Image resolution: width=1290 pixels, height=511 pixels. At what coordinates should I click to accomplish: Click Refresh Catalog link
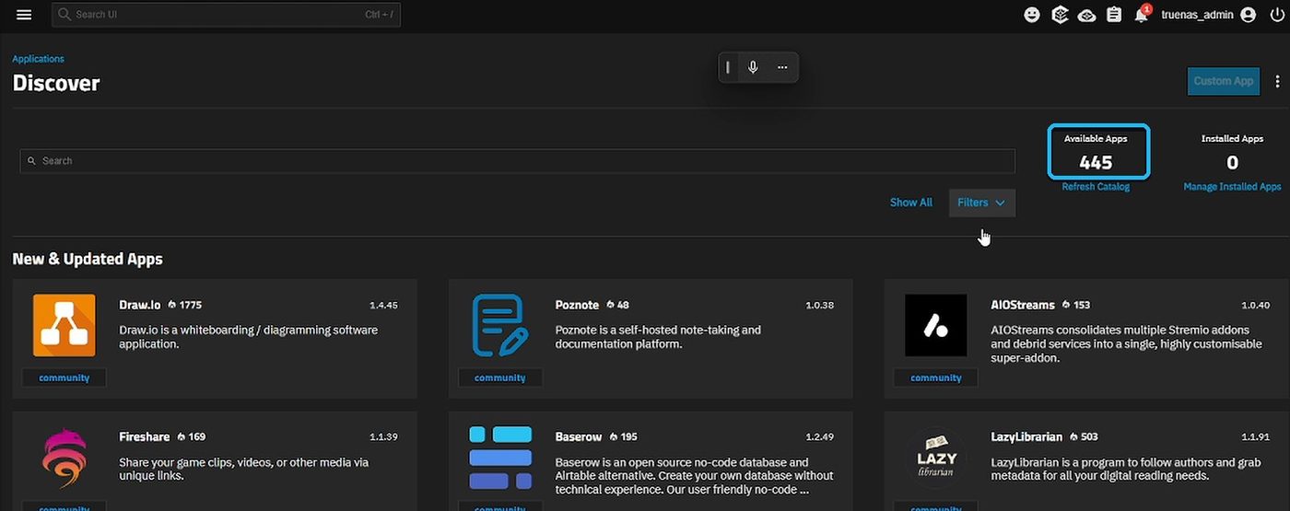1096,187
